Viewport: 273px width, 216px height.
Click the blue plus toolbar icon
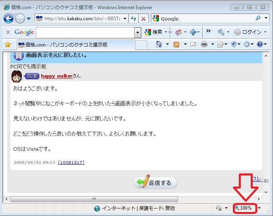[193, 32]
